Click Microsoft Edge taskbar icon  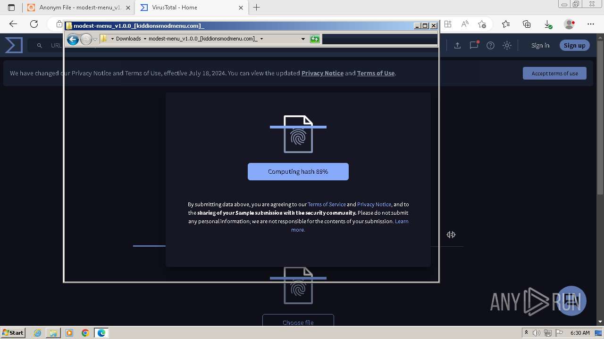[101, 333]
